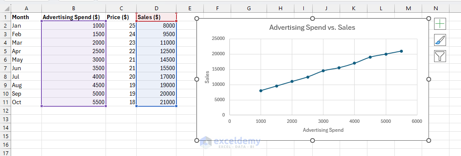Click the chart data point at 1000 spend
461x156 pixels.
click(x=261, y=91)
